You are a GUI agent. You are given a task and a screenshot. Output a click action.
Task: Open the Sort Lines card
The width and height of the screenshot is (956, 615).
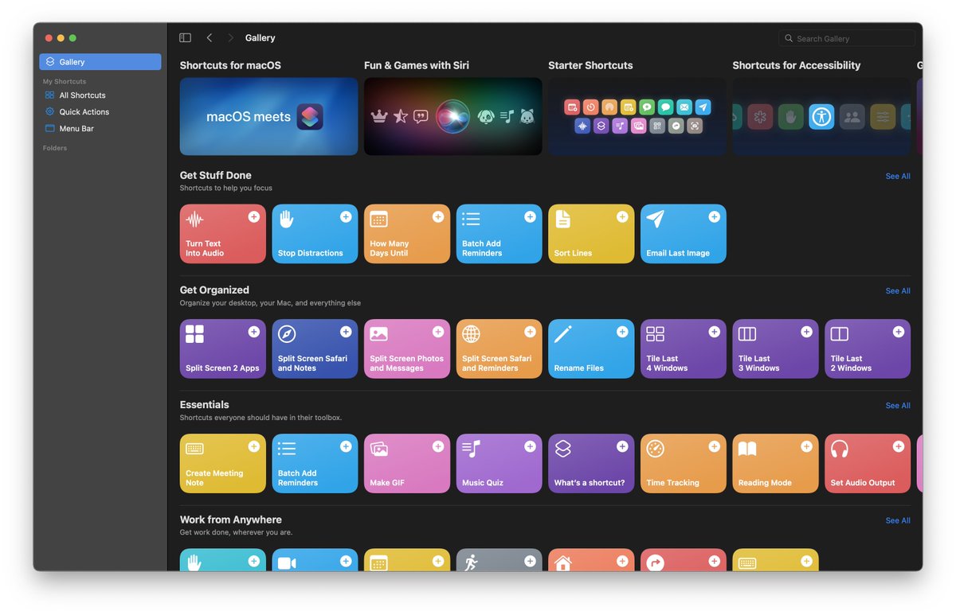tap(591, 234)
